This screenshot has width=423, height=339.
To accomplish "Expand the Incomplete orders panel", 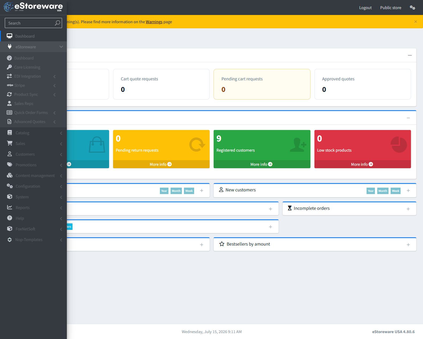I will 408,209.
